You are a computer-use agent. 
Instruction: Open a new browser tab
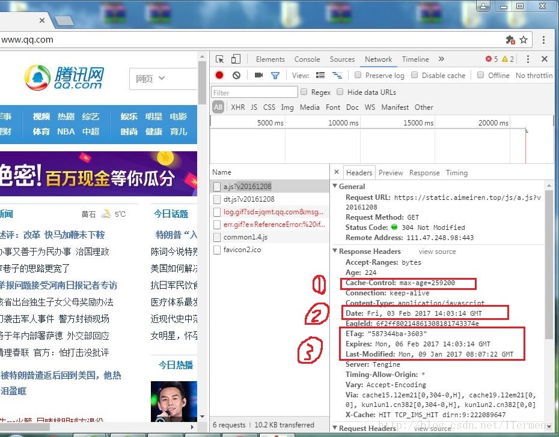pos(64,20)
